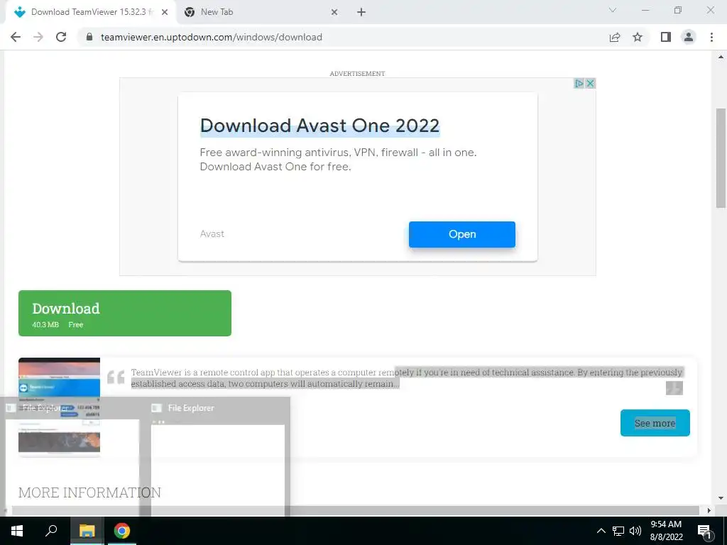Click the address bar URL
The width and height of the screenshot is (727, 545).
point(212,37)
